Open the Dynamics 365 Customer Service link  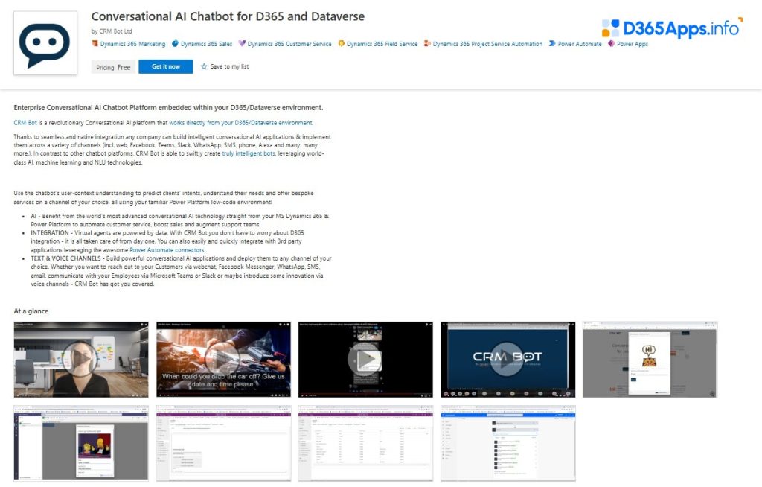click(289, 44)
